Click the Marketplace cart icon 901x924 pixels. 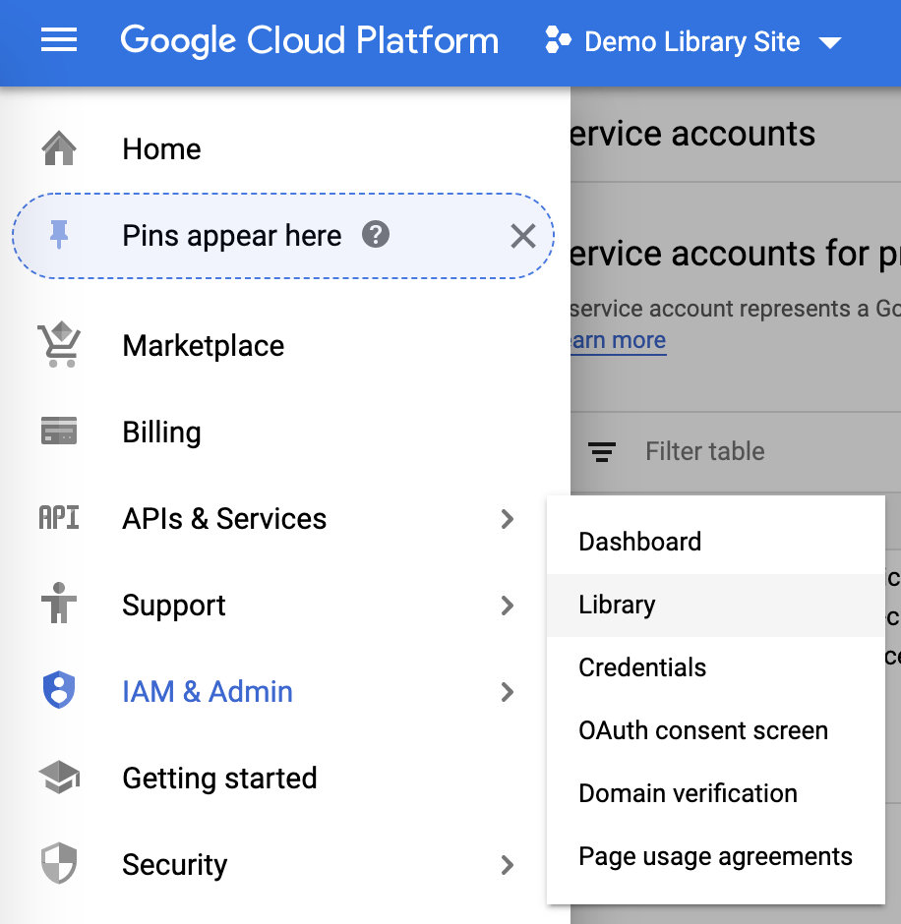(59, 345)
